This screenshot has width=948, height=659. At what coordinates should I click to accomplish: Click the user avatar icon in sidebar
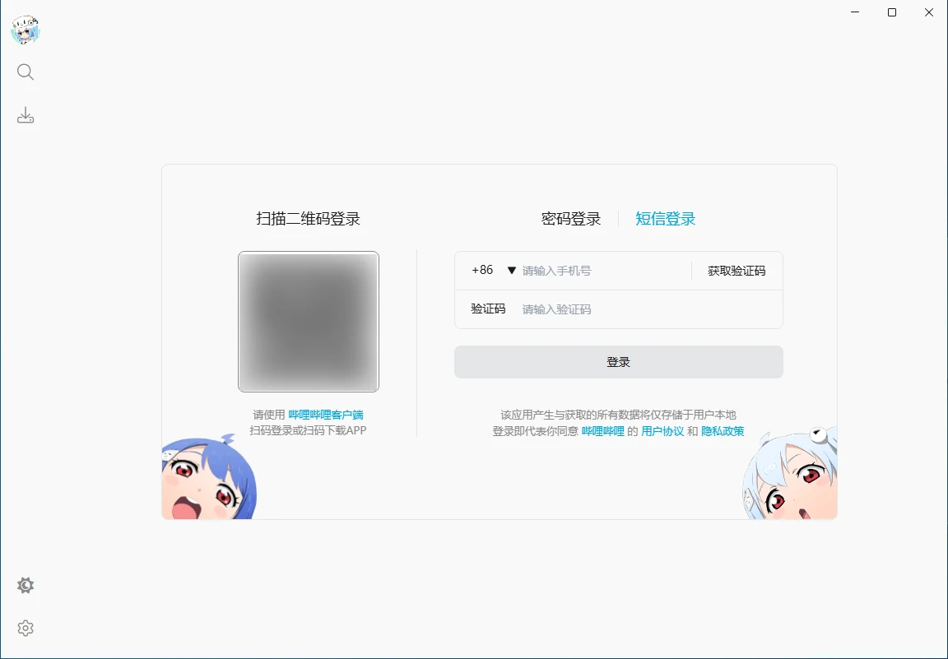coord(26,30)
